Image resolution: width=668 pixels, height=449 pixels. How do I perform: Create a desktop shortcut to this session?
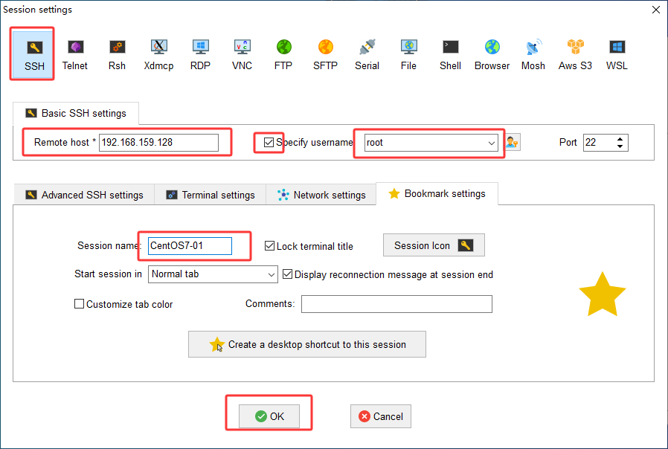(307, 344)
